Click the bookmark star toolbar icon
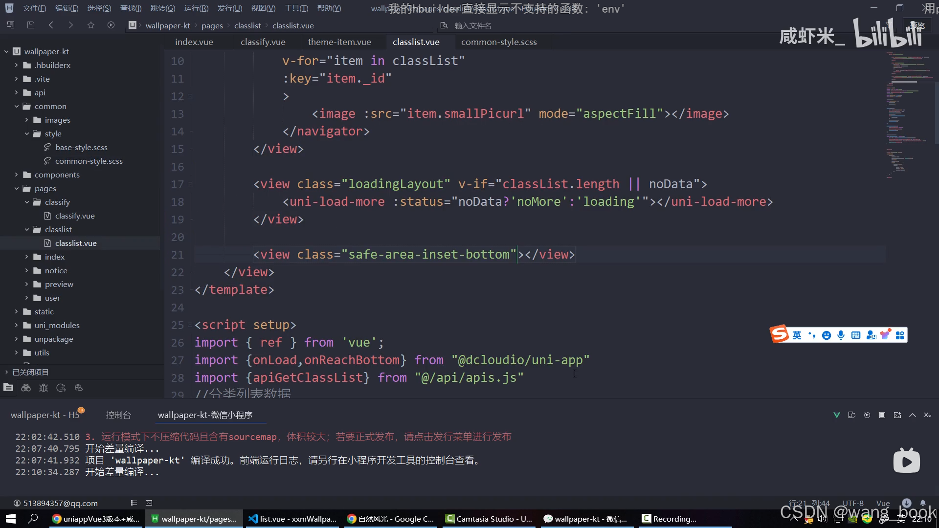Screen dimensions: 939x528 91,25
